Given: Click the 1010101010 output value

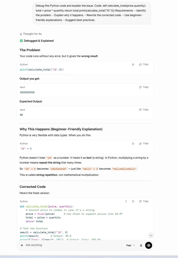Looking at the screenshot, I should [x=27, y=92].
